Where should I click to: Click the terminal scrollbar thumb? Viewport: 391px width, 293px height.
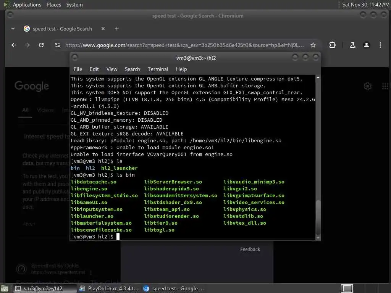pos(318,217)
